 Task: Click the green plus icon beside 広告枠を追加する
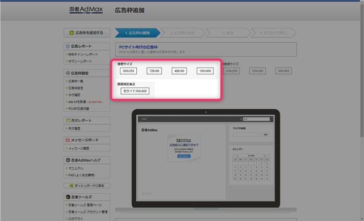tap(72, 33)
